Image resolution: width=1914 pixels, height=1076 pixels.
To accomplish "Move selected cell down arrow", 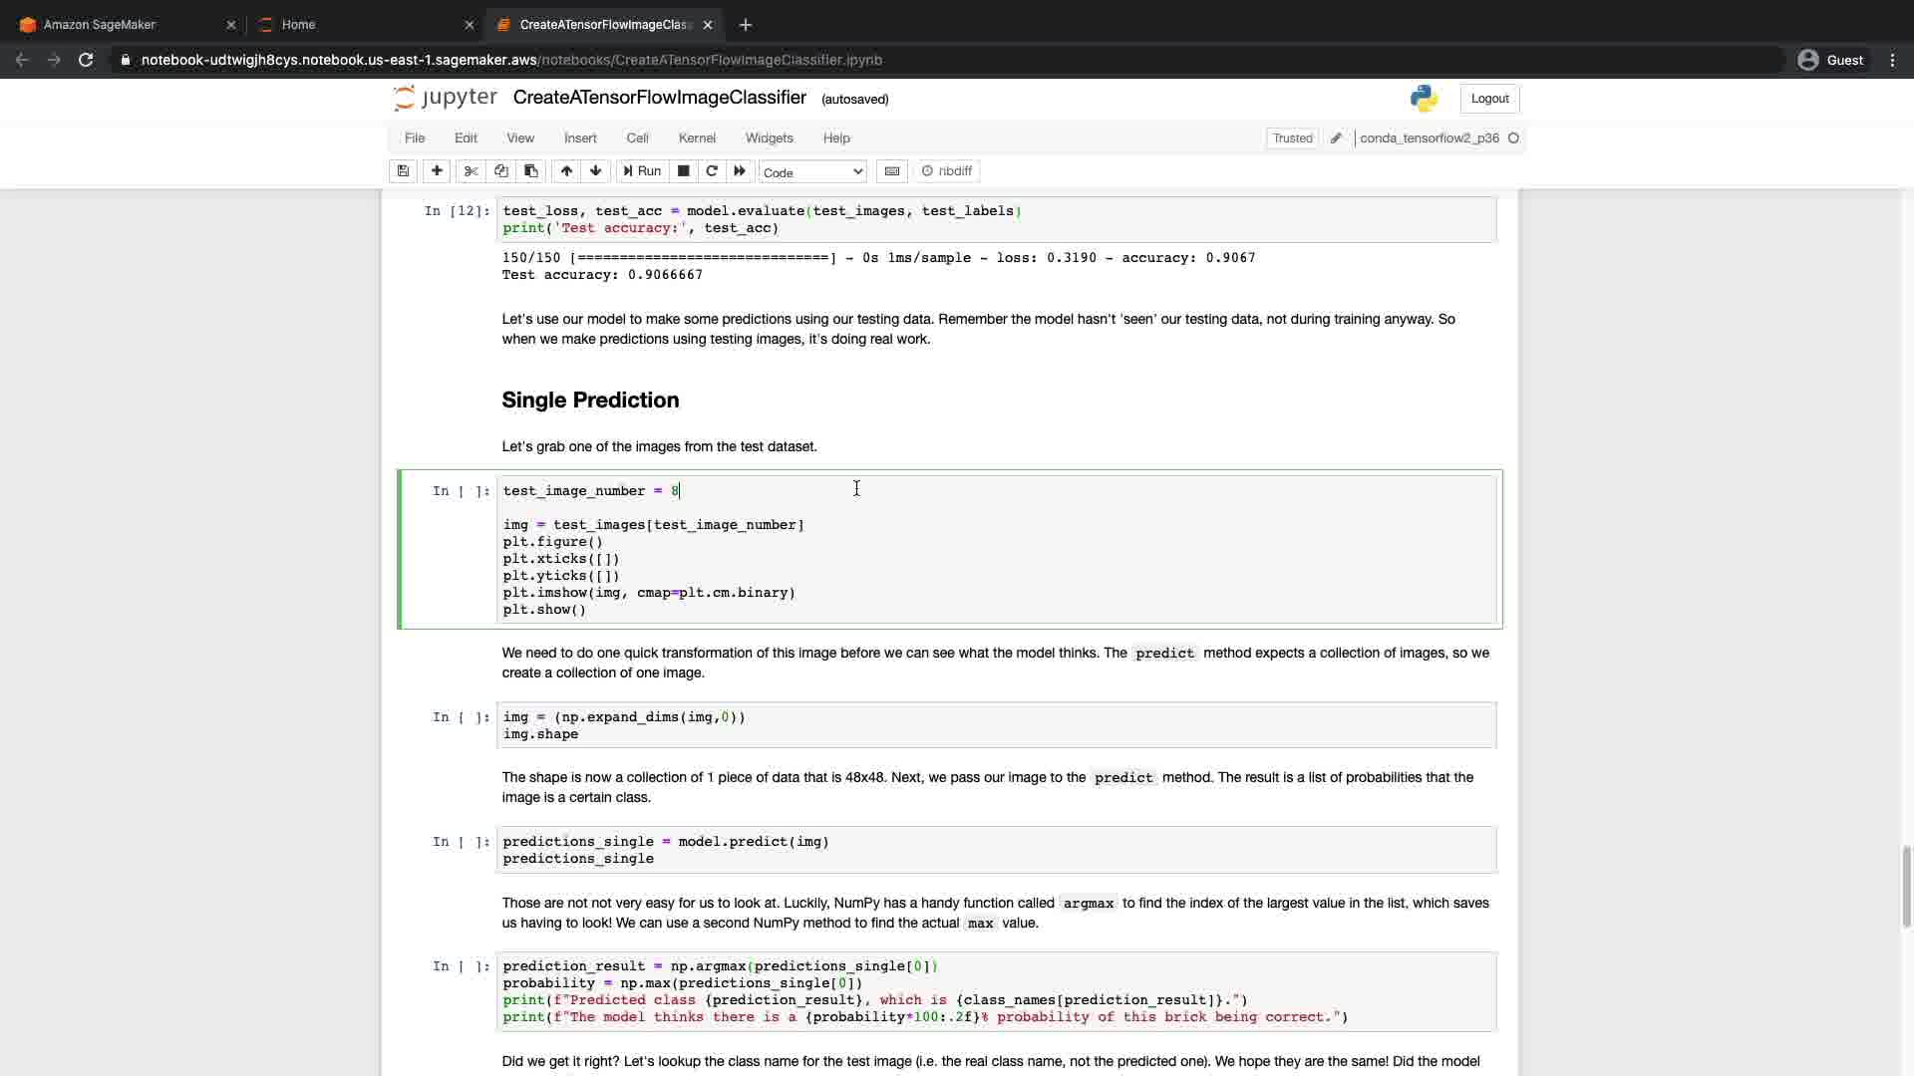I will (x=596, y=171).
